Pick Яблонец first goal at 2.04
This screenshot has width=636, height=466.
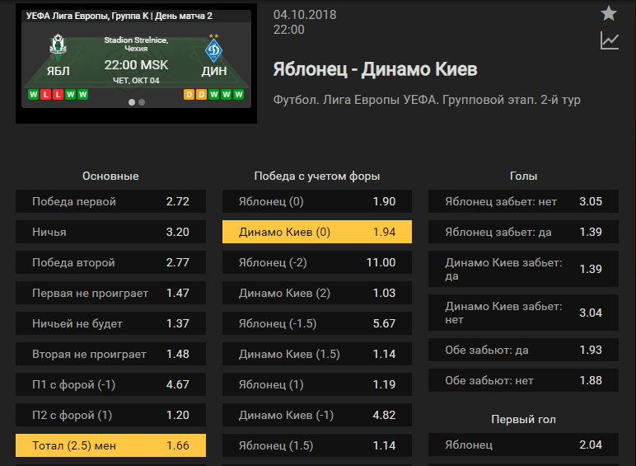(524, 445)
